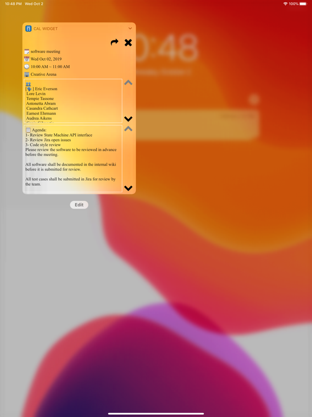Select attendee Lore Levin

(36, 94)
